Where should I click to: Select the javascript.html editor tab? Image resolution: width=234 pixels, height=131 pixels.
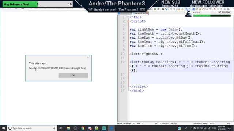[140, 13]
